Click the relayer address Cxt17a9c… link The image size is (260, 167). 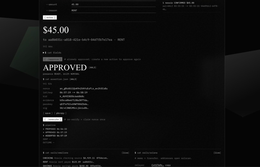[x=157, y=165]
